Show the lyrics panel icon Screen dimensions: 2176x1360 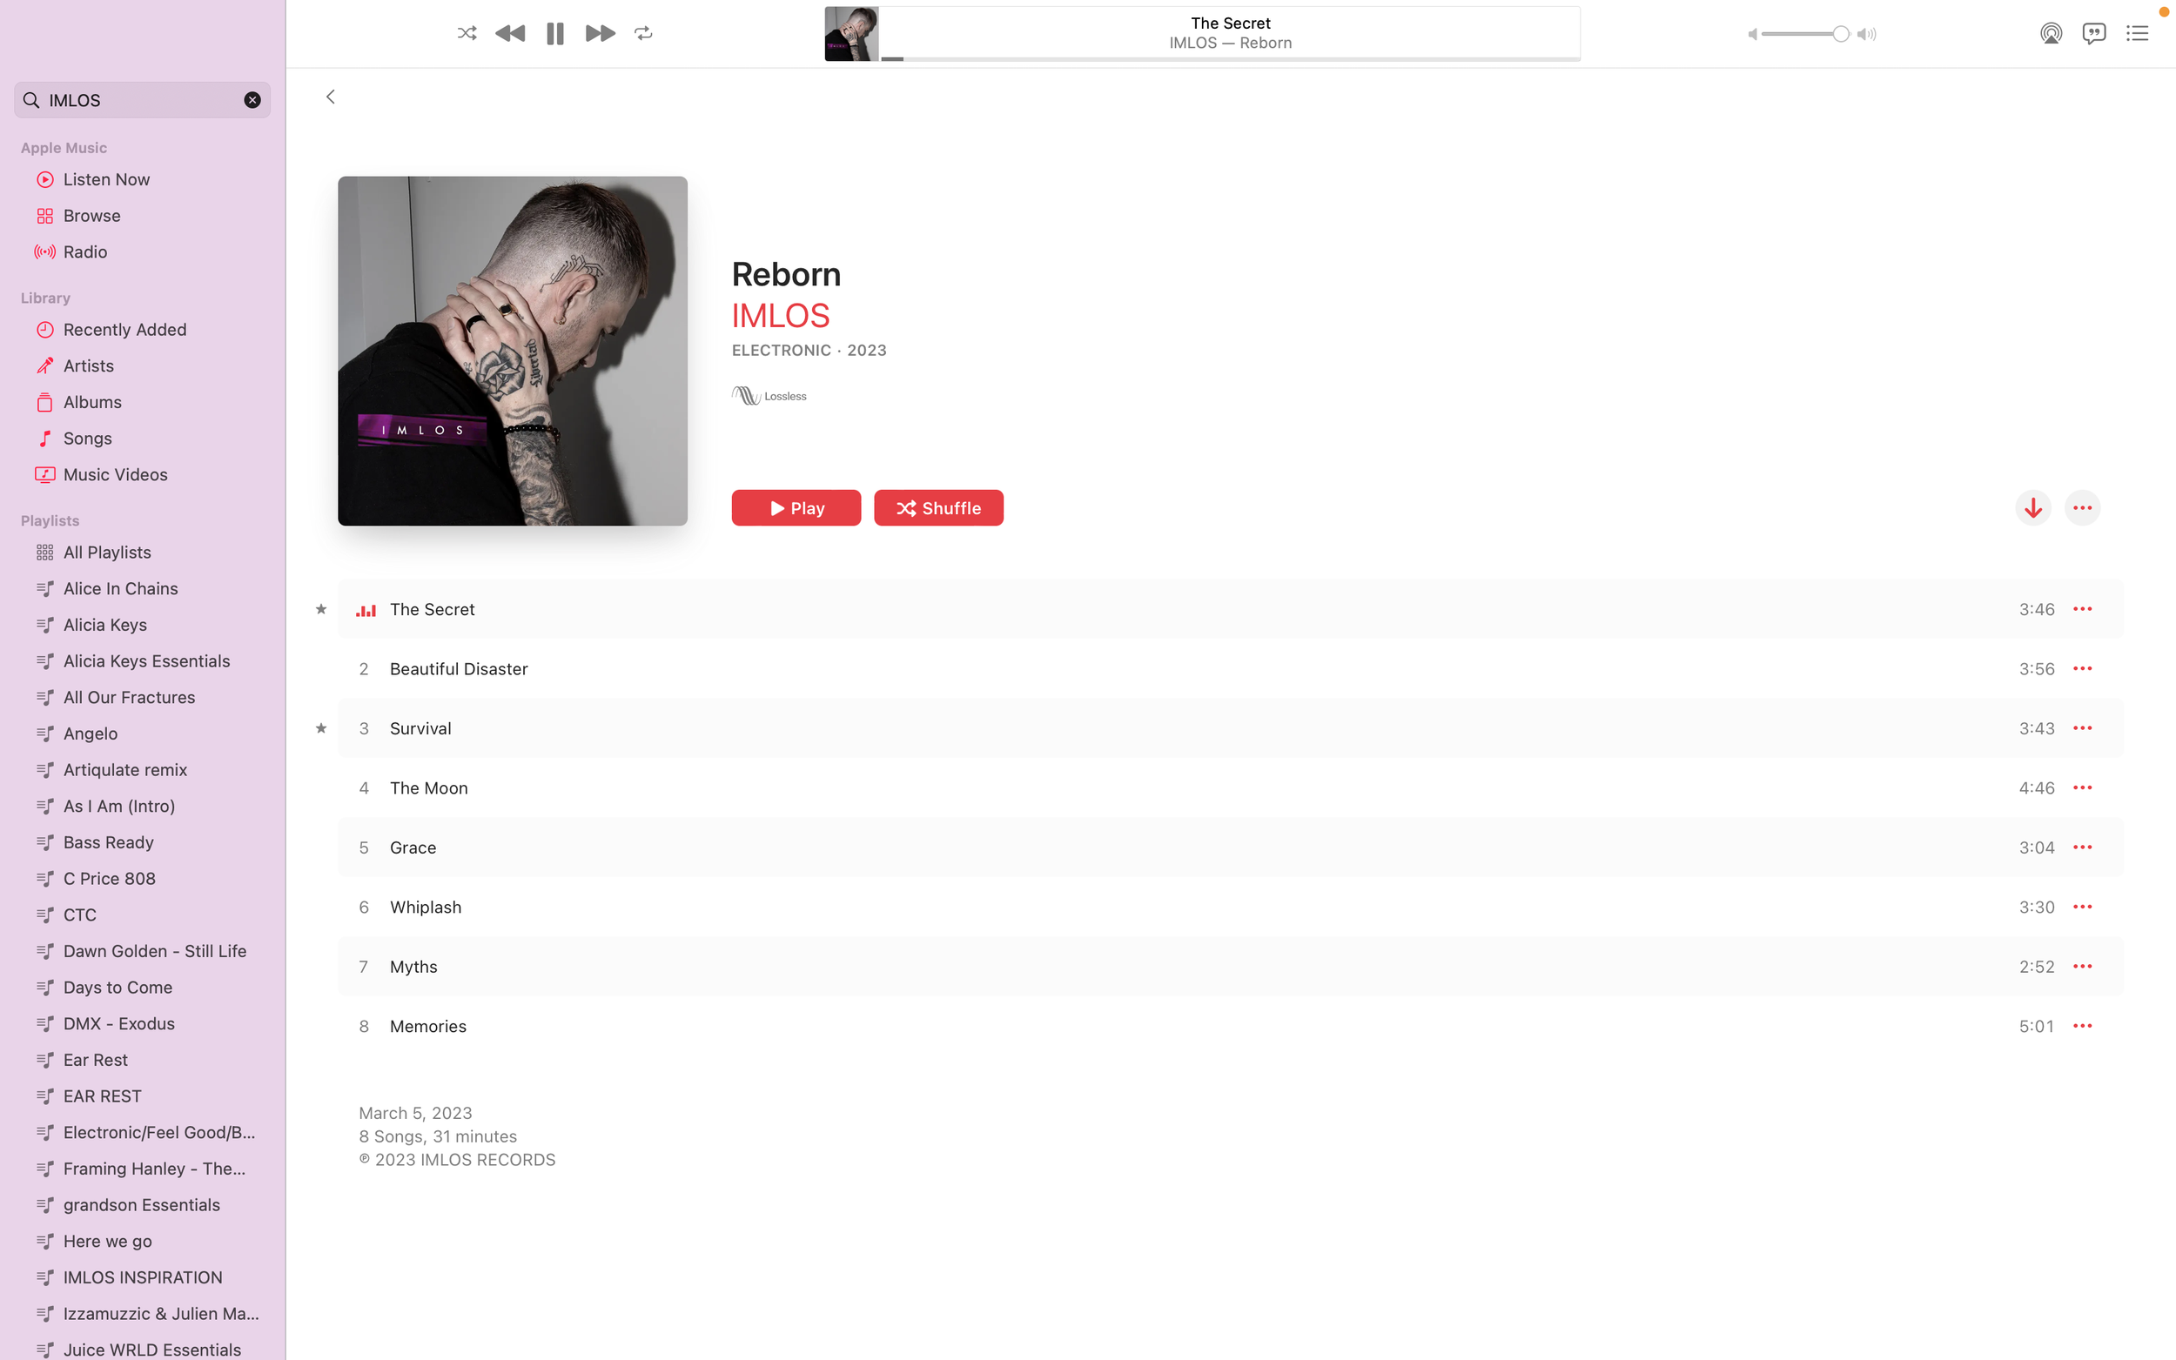pyautogui.click(x=2093, y=33)
